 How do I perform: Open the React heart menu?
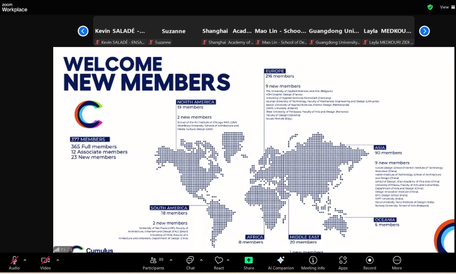point(219,263)
